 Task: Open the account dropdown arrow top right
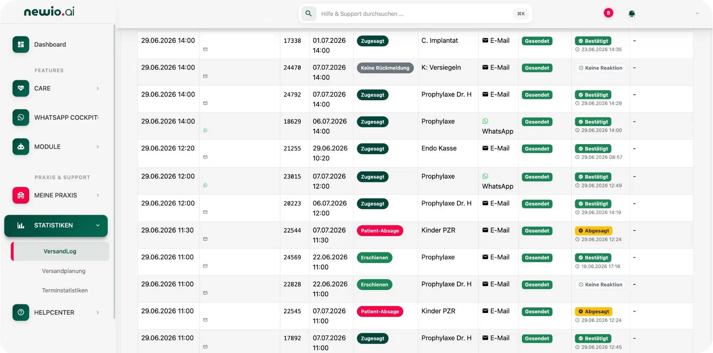click(697, 14)
